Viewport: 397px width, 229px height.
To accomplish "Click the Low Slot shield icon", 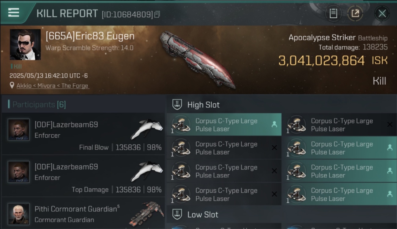I will click(x=177, y=214).
